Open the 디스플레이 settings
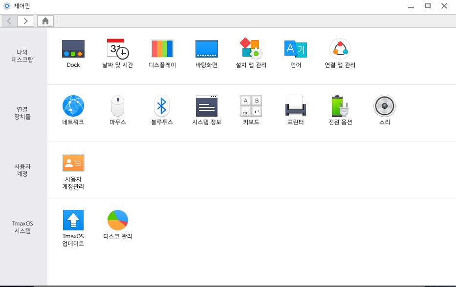The image size is (456, 287). coord(162,49)
